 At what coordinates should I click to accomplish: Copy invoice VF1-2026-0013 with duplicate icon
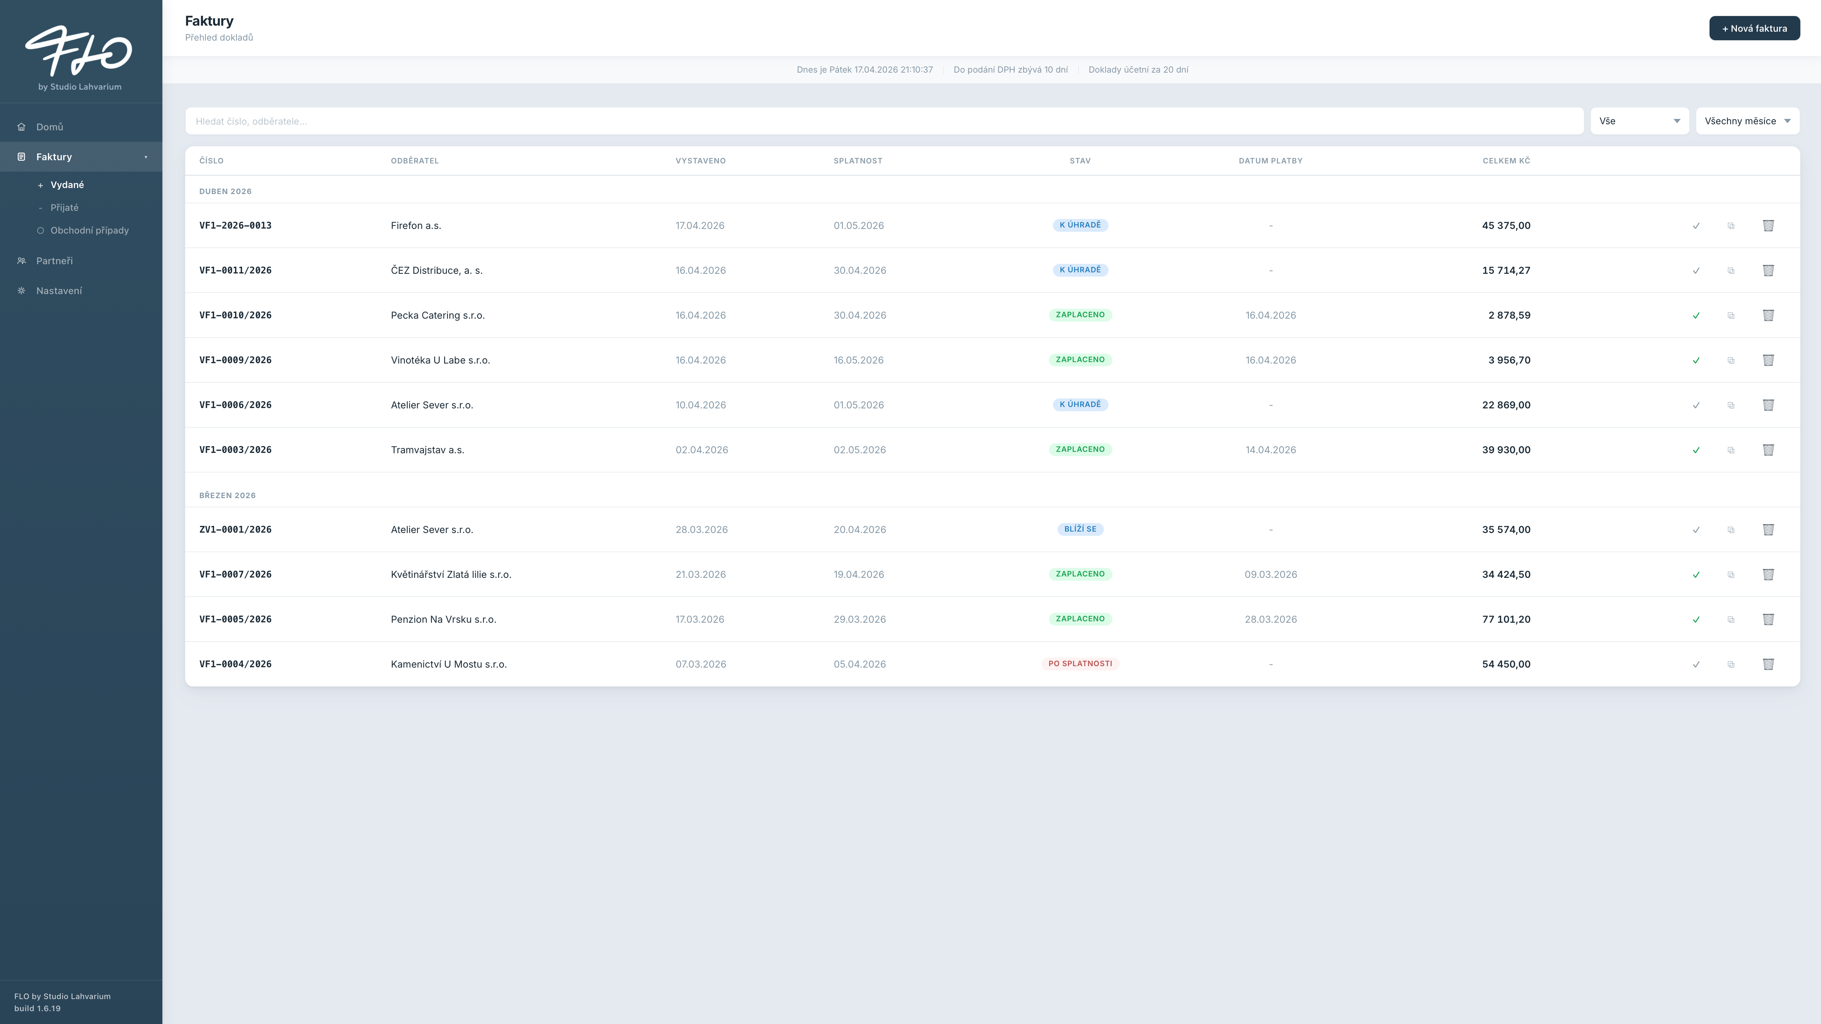coord(1731,226)
